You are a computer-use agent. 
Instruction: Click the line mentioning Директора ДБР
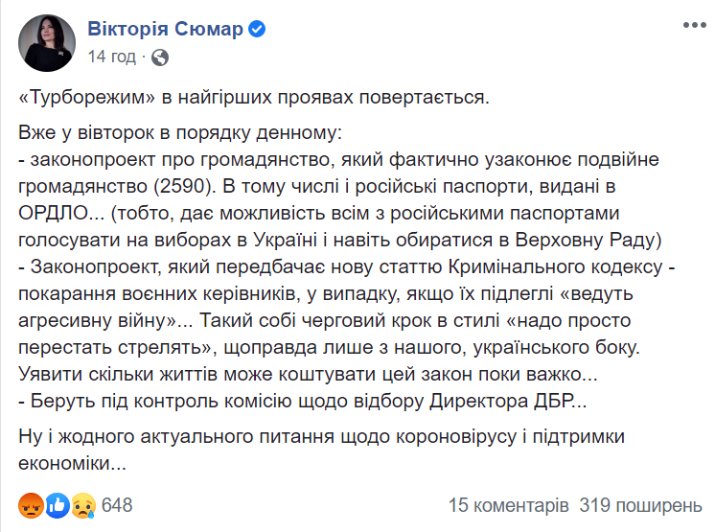(302, 402)
